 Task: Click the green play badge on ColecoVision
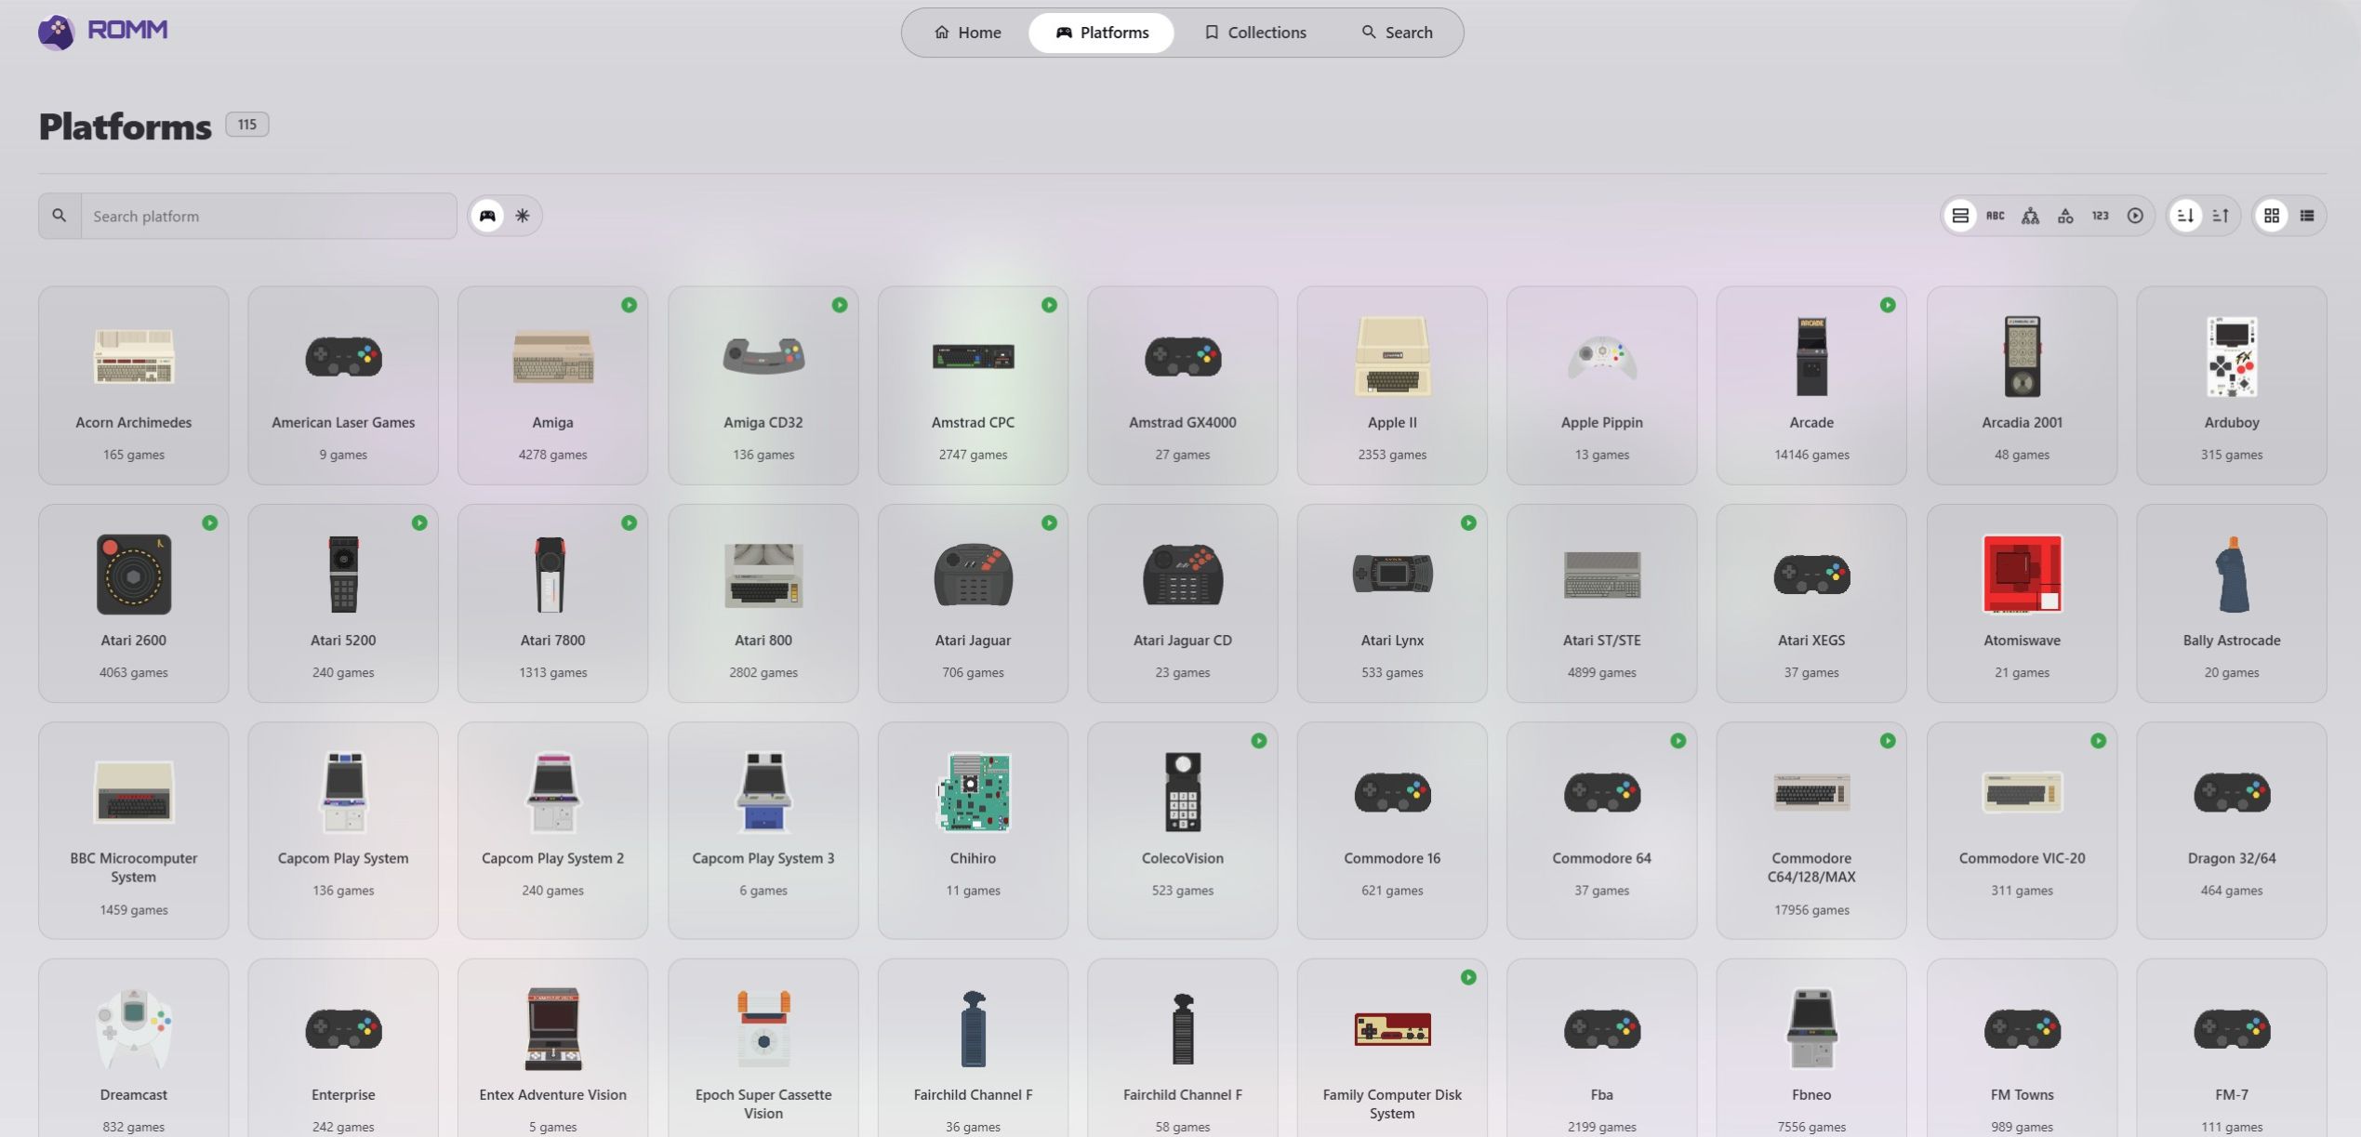point(1259,741)
